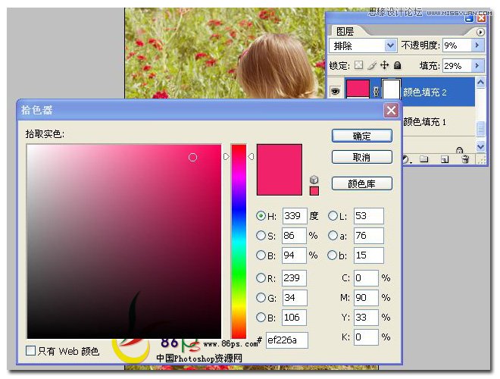Click the brightness field 94
This screenshot has width=500, height=379.
point(294,255)
